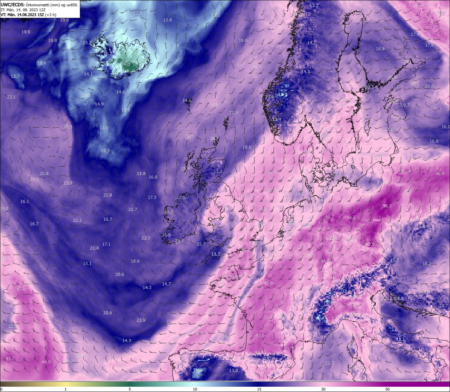Viewport: 450px width, 392px height.
Task: Click the map value 45.2
Action: 437,27
